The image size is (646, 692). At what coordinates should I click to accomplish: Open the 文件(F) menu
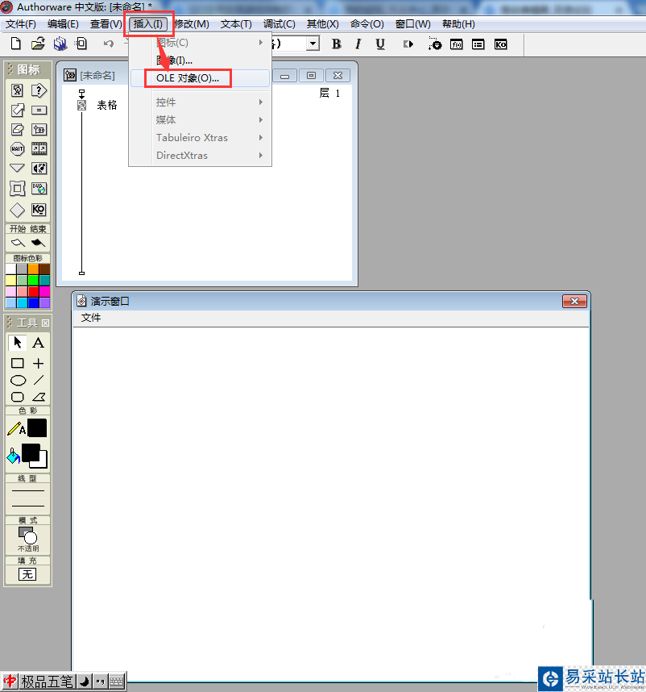pos(20,24)
